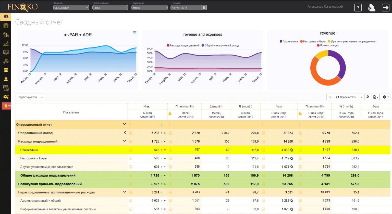Click the drill-down icon next to 4 832
The image size is (392, 214).
click(291, 150)
